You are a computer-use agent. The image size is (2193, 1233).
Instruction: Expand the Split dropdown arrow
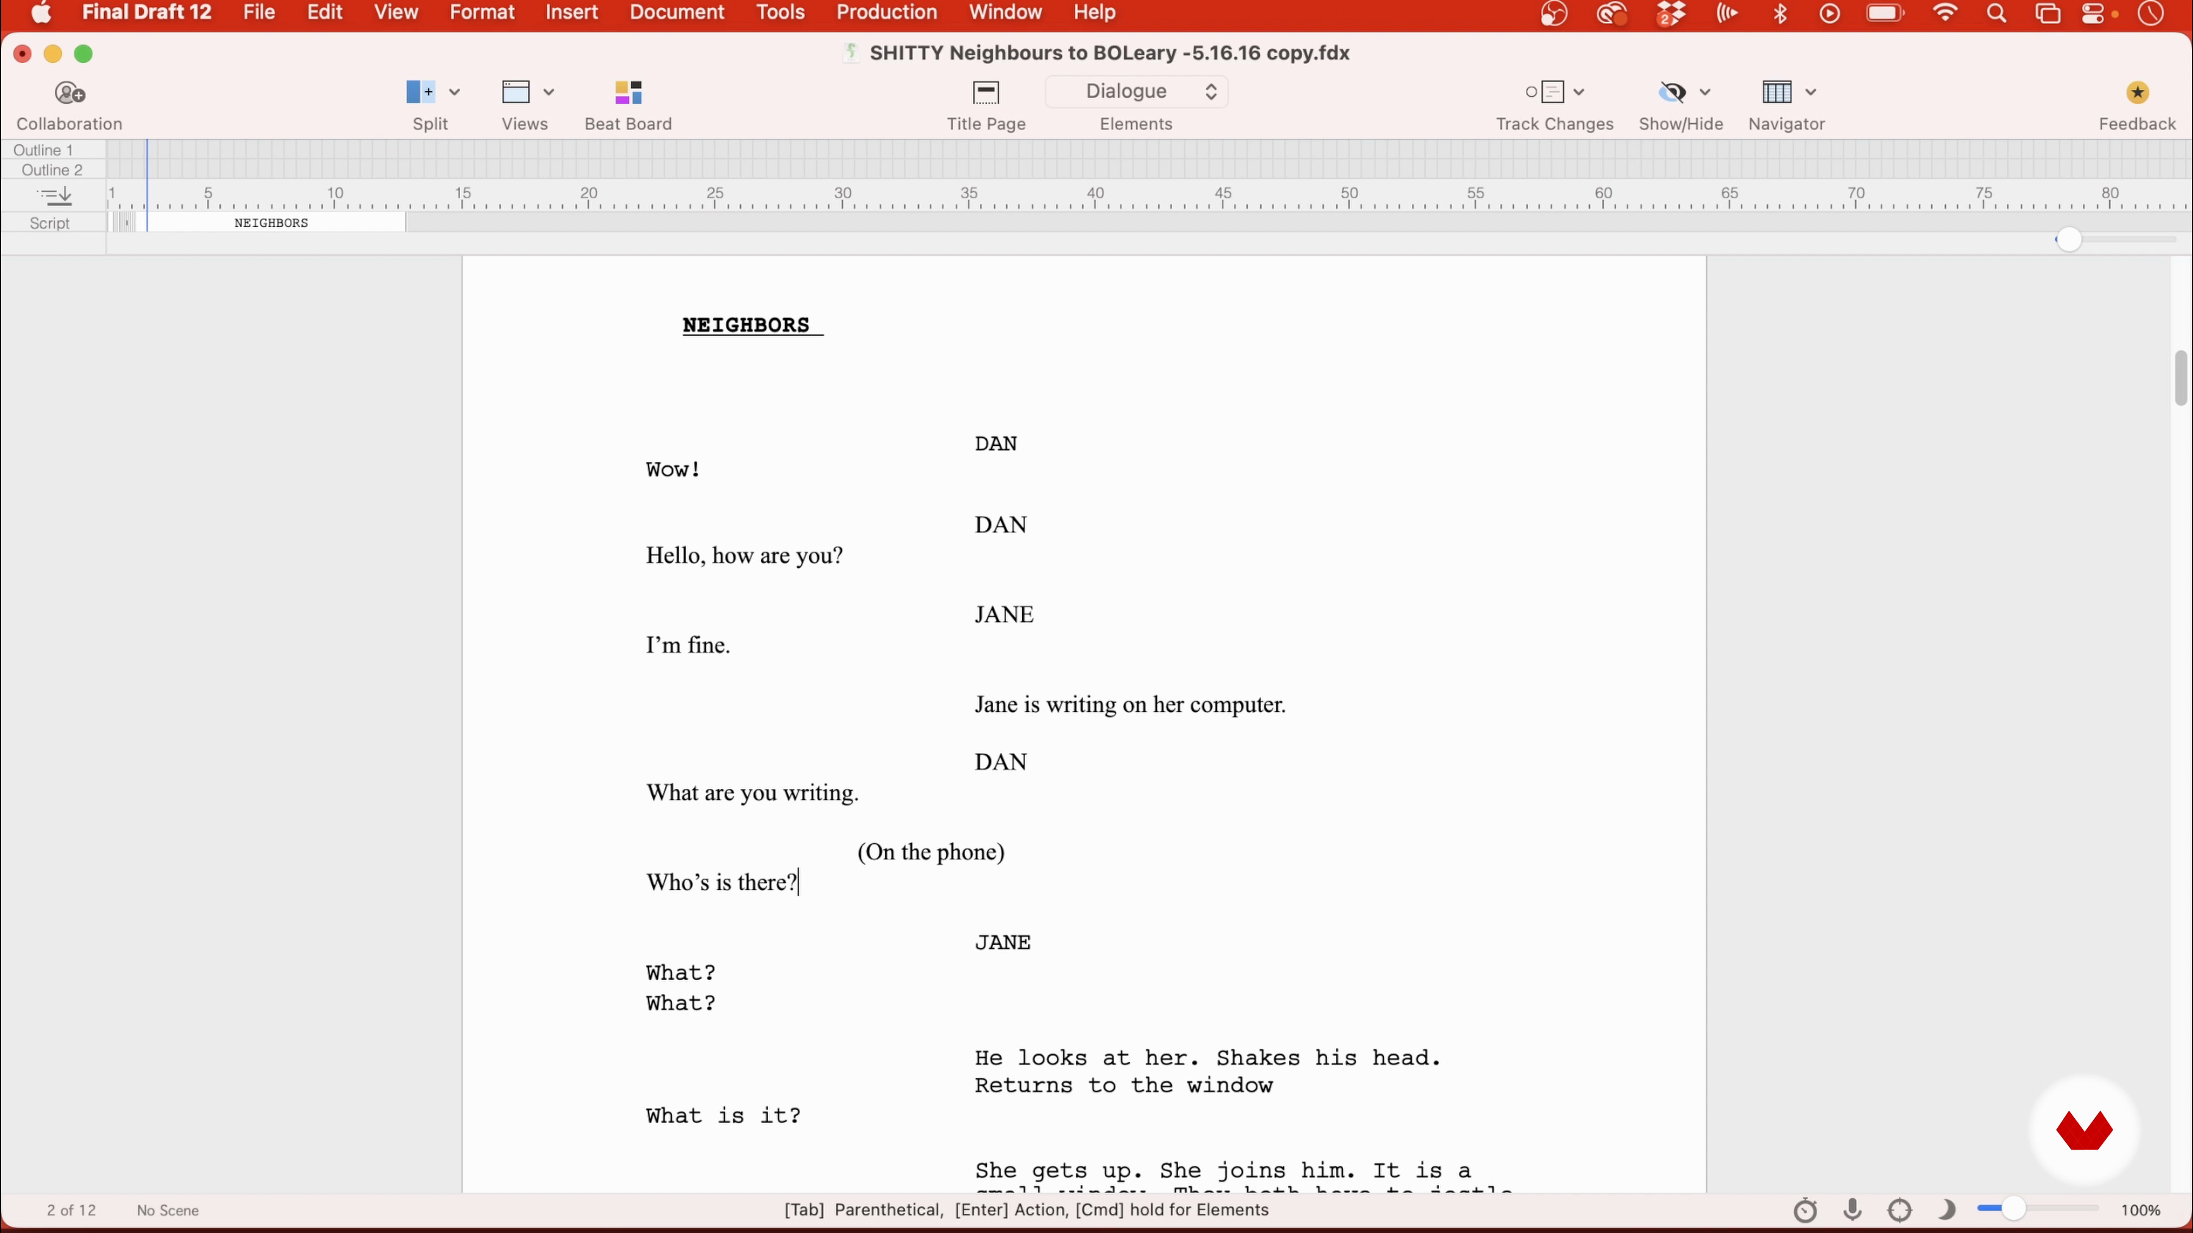coord(455,92)
